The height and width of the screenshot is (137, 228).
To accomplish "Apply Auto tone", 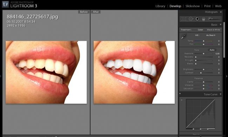I will click(x=212, y=50).
